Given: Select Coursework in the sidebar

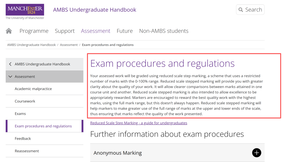Looking at the screenshot, I should click(44, 101).
